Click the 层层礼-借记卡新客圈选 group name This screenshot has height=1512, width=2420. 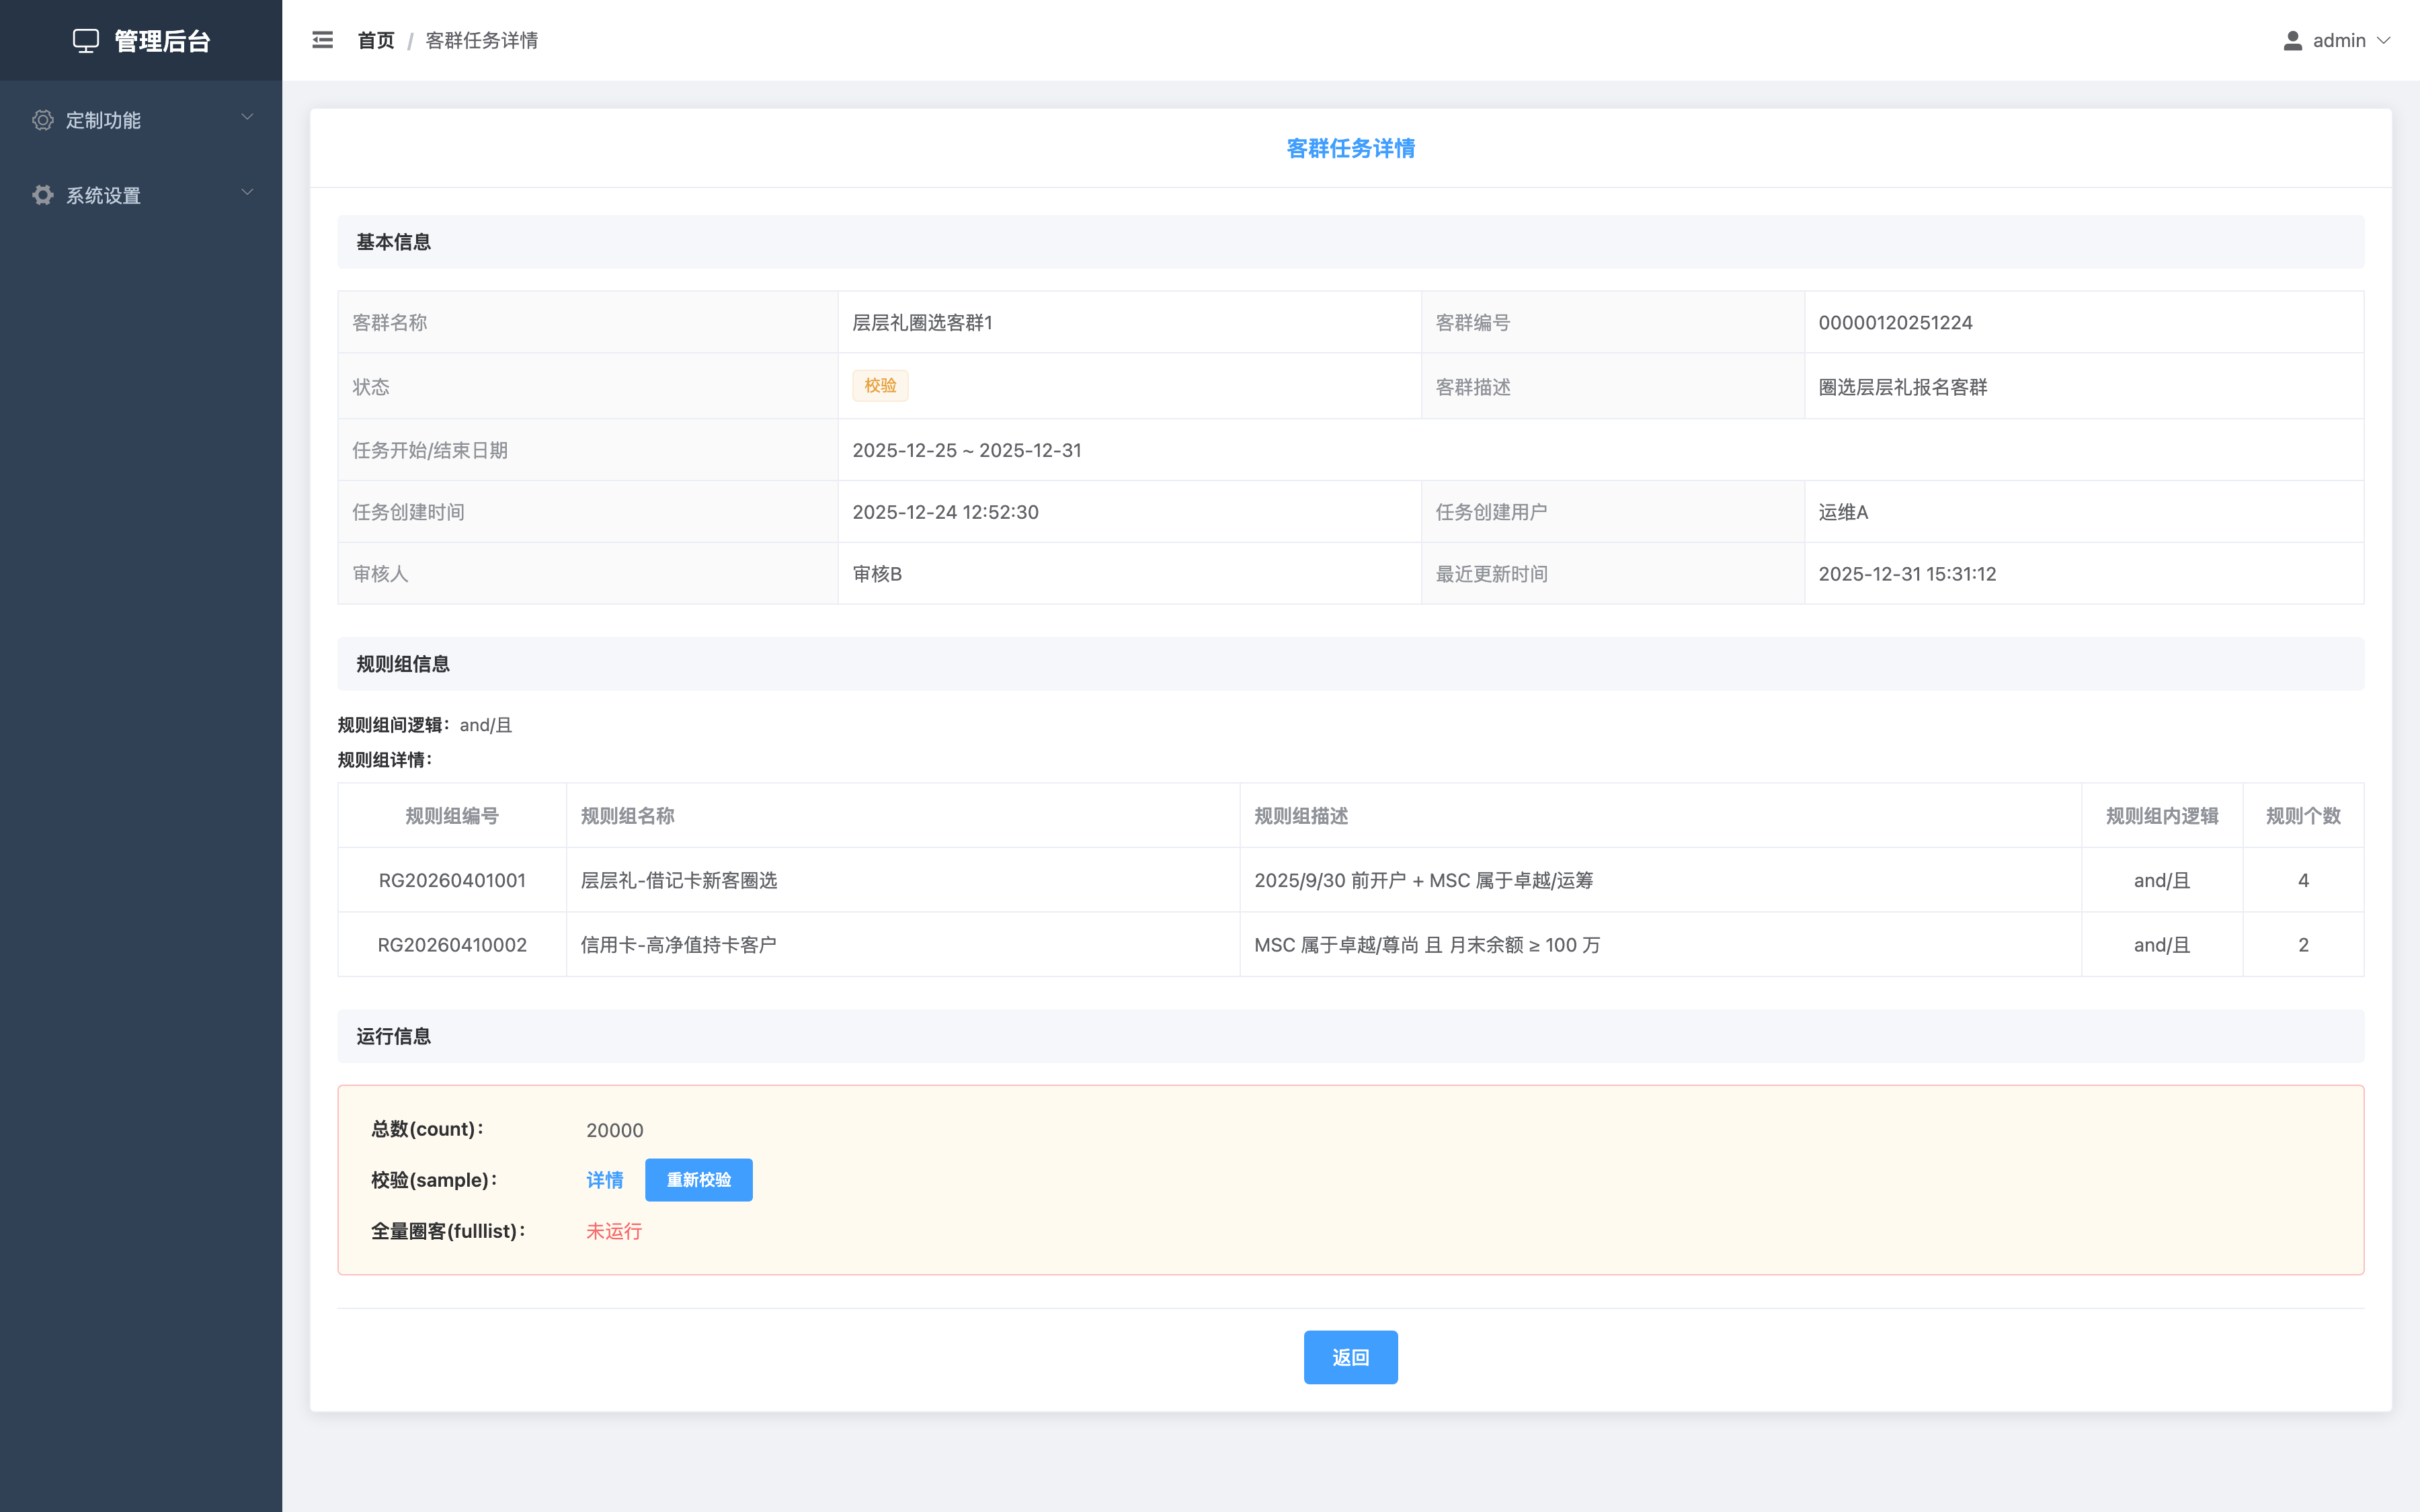tap(679, 880)
